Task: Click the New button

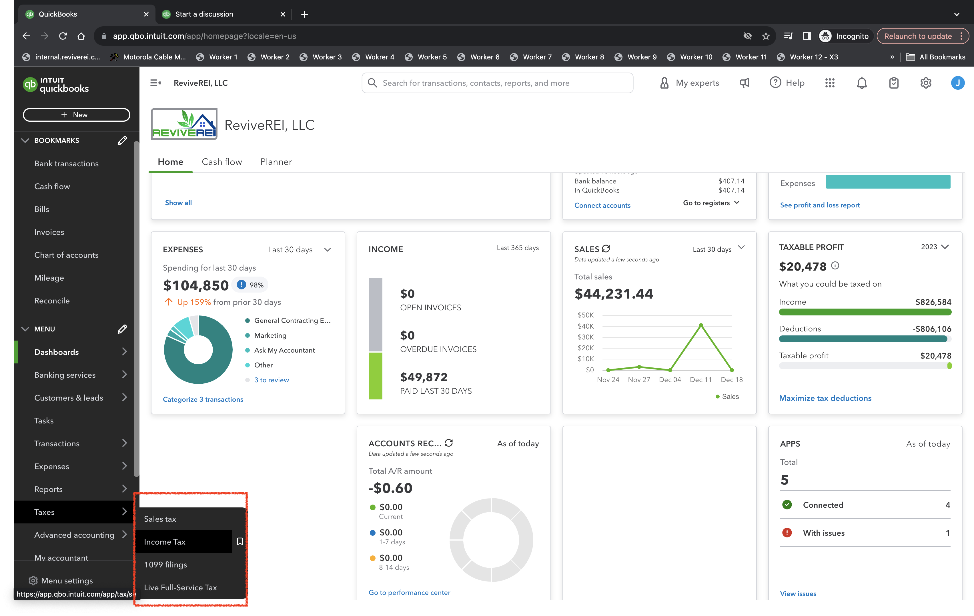Action: [x=76, y=115]
